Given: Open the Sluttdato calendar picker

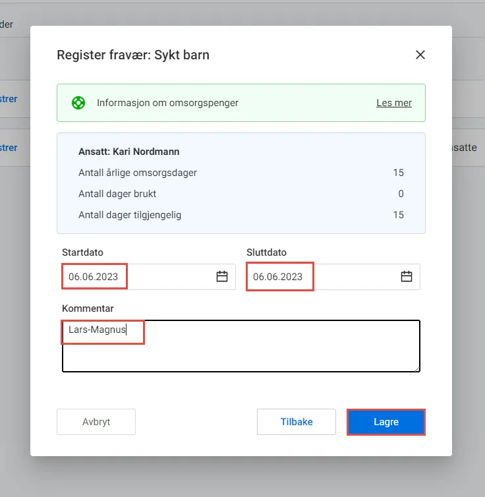Looking at the screenshot, I should [406, 276].
